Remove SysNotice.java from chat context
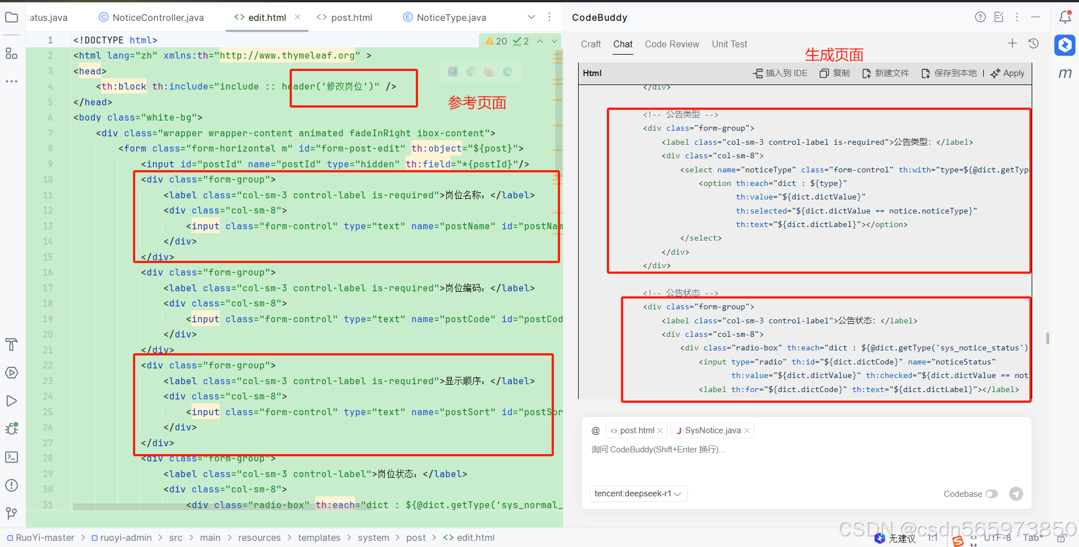Image resolution: width=1079 pixels, height=547 pixels. coord(747,431)
